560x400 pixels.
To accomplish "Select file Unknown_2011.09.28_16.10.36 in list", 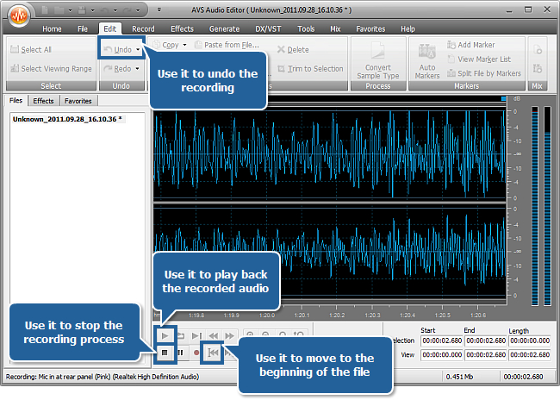I will (67, 119).
